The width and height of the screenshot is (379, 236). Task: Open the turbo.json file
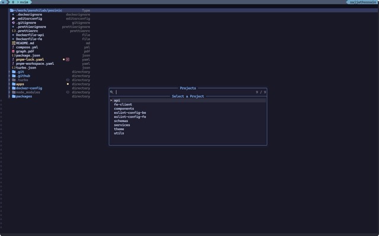click(x=26, y=68)
